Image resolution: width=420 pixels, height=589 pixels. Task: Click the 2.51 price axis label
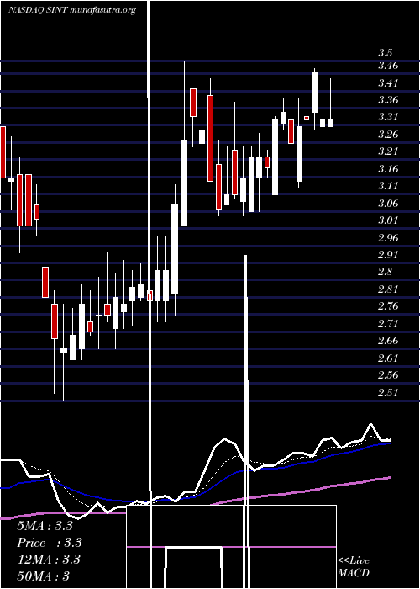[388, 393]
